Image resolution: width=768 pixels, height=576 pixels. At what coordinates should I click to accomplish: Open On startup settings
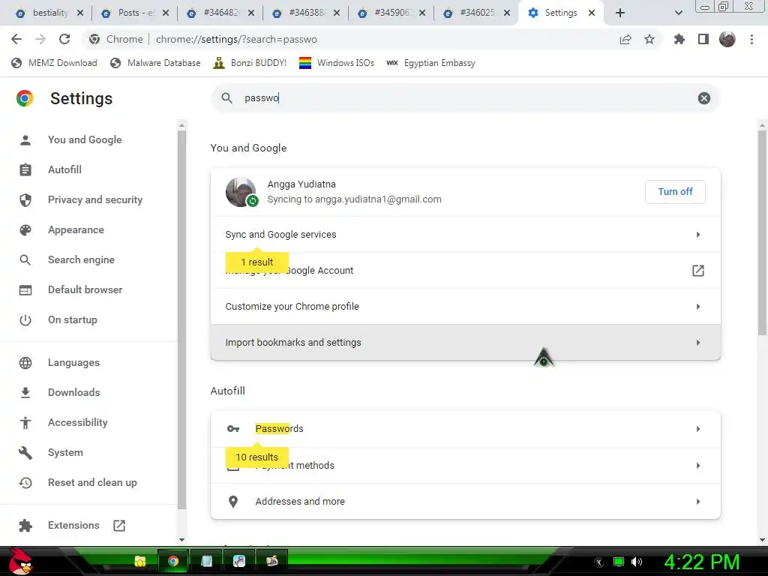73,319
